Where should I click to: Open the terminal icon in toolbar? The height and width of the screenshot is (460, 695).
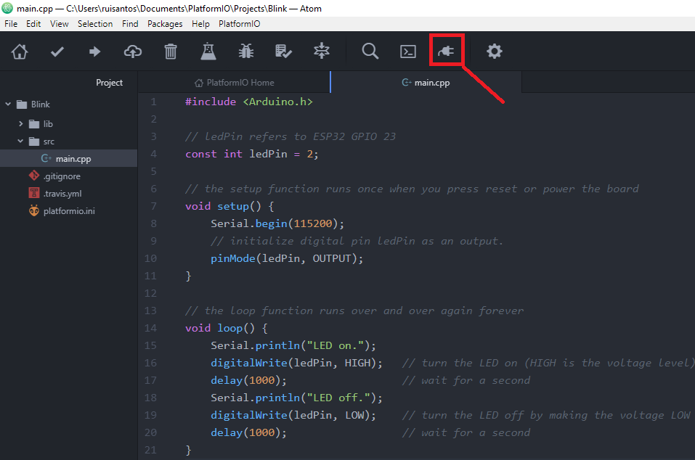pos(409,52)
